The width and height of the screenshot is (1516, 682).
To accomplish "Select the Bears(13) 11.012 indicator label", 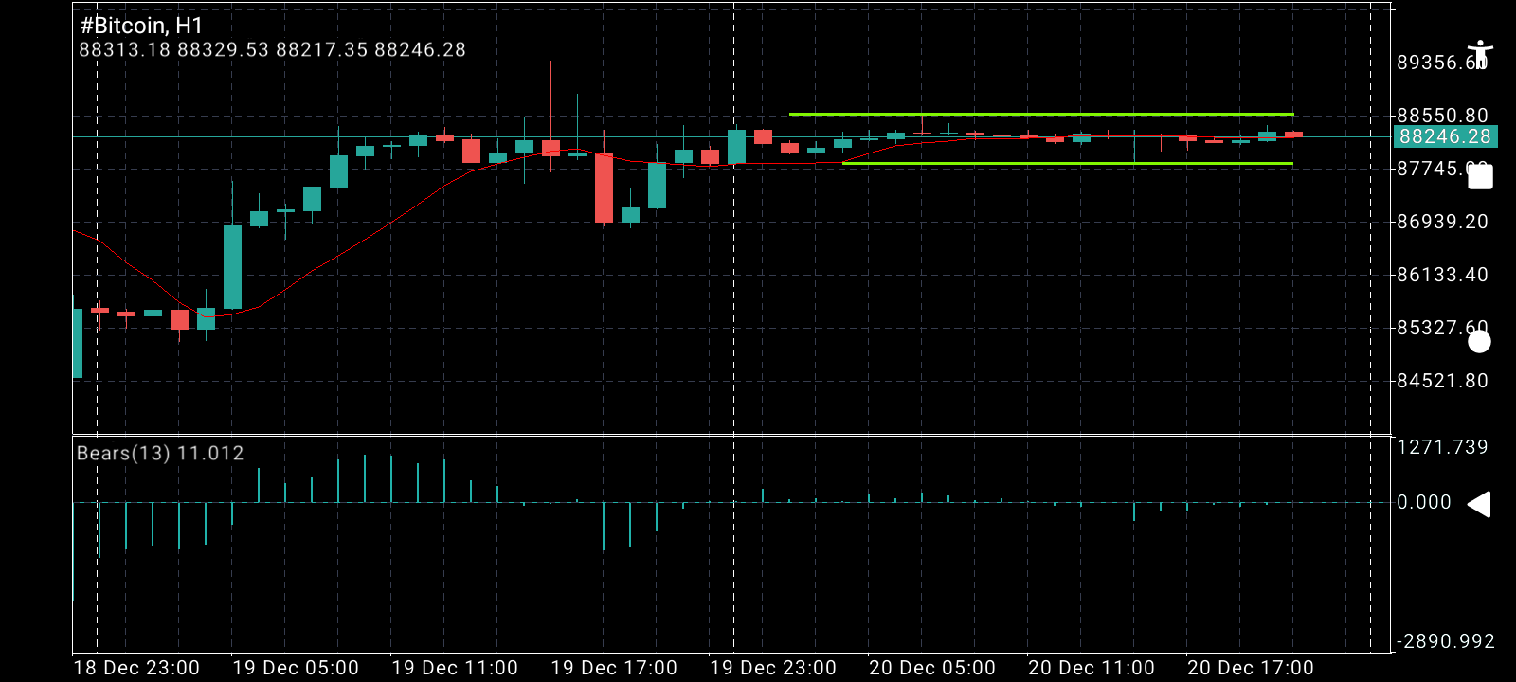I will 160,453.
